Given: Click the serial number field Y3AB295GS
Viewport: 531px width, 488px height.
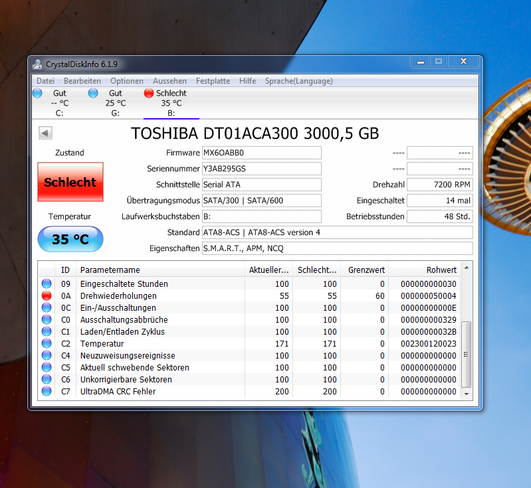Looking at the screenshot, I should click(261, 169).
